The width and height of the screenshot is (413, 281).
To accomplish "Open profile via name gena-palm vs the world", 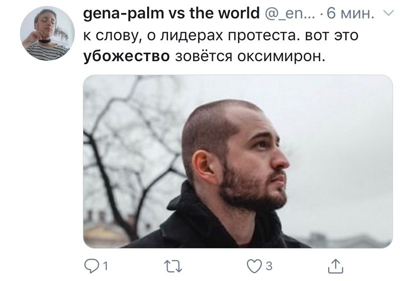I will tap(171, 13).
